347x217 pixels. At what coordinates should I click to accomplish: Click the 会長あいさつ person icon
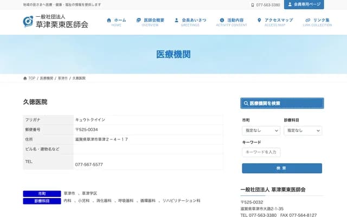pyautogui.click(x=177, y=20)
